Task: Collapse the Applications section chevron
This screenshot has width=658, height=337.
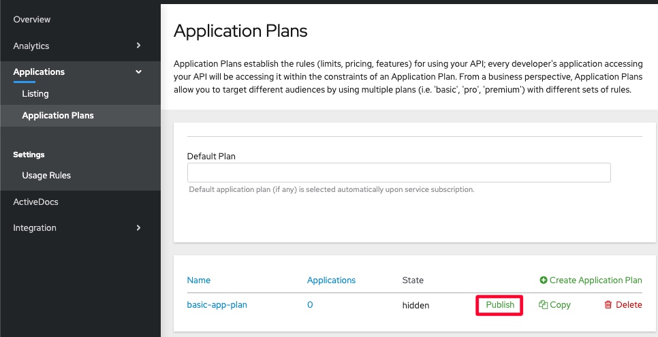Action: [x=138, y=71]
